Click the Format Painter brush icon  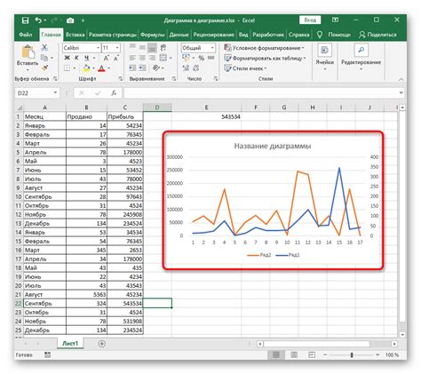[44, 68]
